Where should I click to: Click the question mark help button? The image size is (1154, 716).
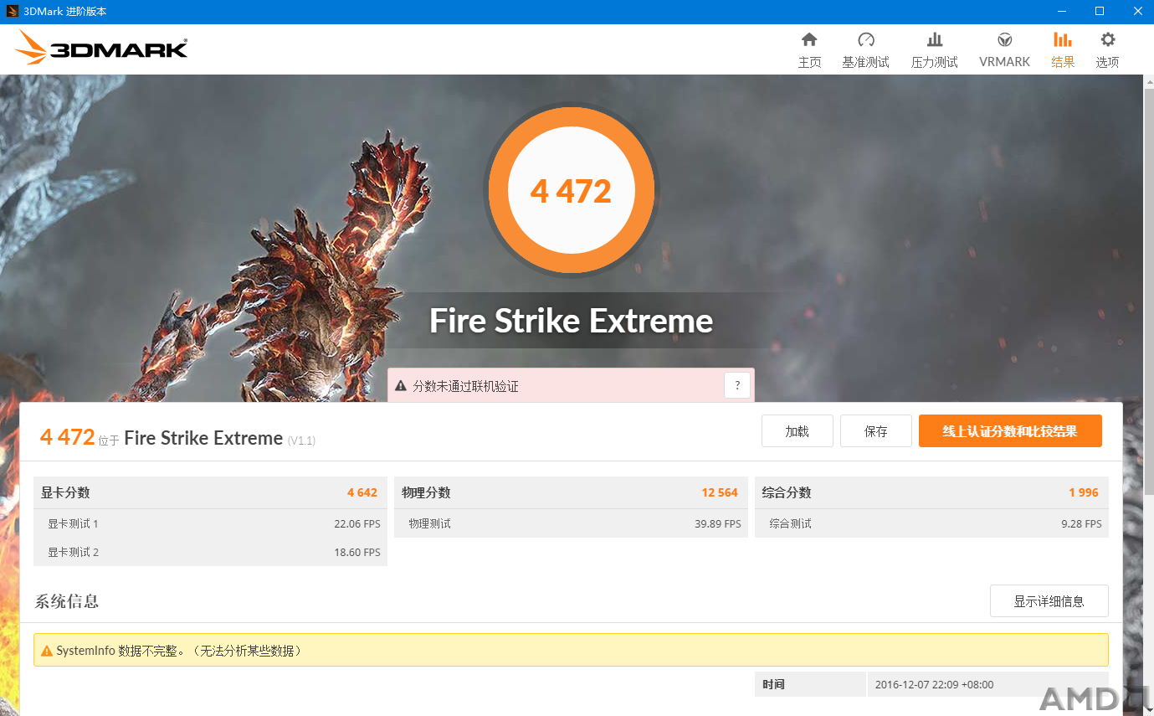coord(737,386)
